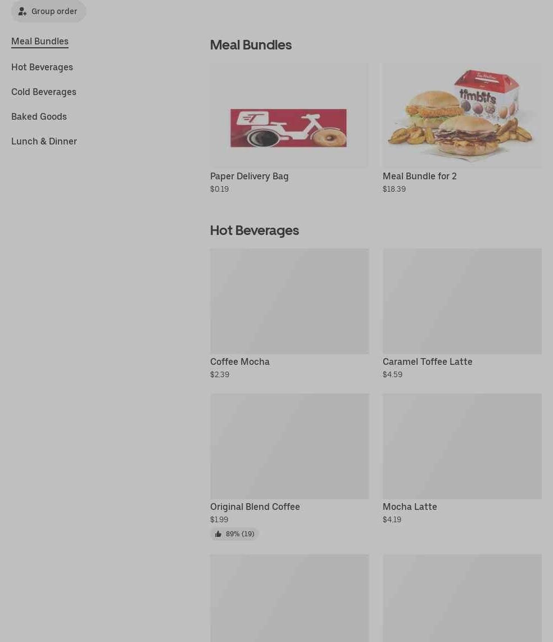Screen dimensions: 553x642
Task: Click the Group order person icon
Action: click(22, 11)
